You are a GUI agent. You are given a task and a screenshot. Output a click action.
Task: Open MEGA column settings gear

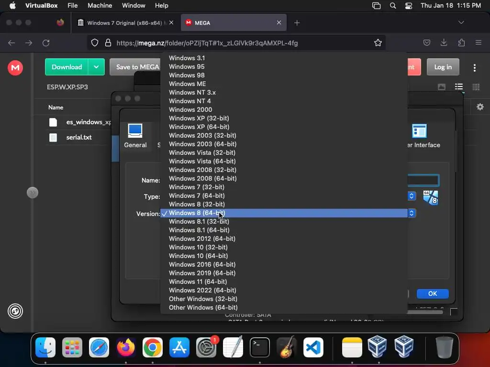(x=480, y=107)
